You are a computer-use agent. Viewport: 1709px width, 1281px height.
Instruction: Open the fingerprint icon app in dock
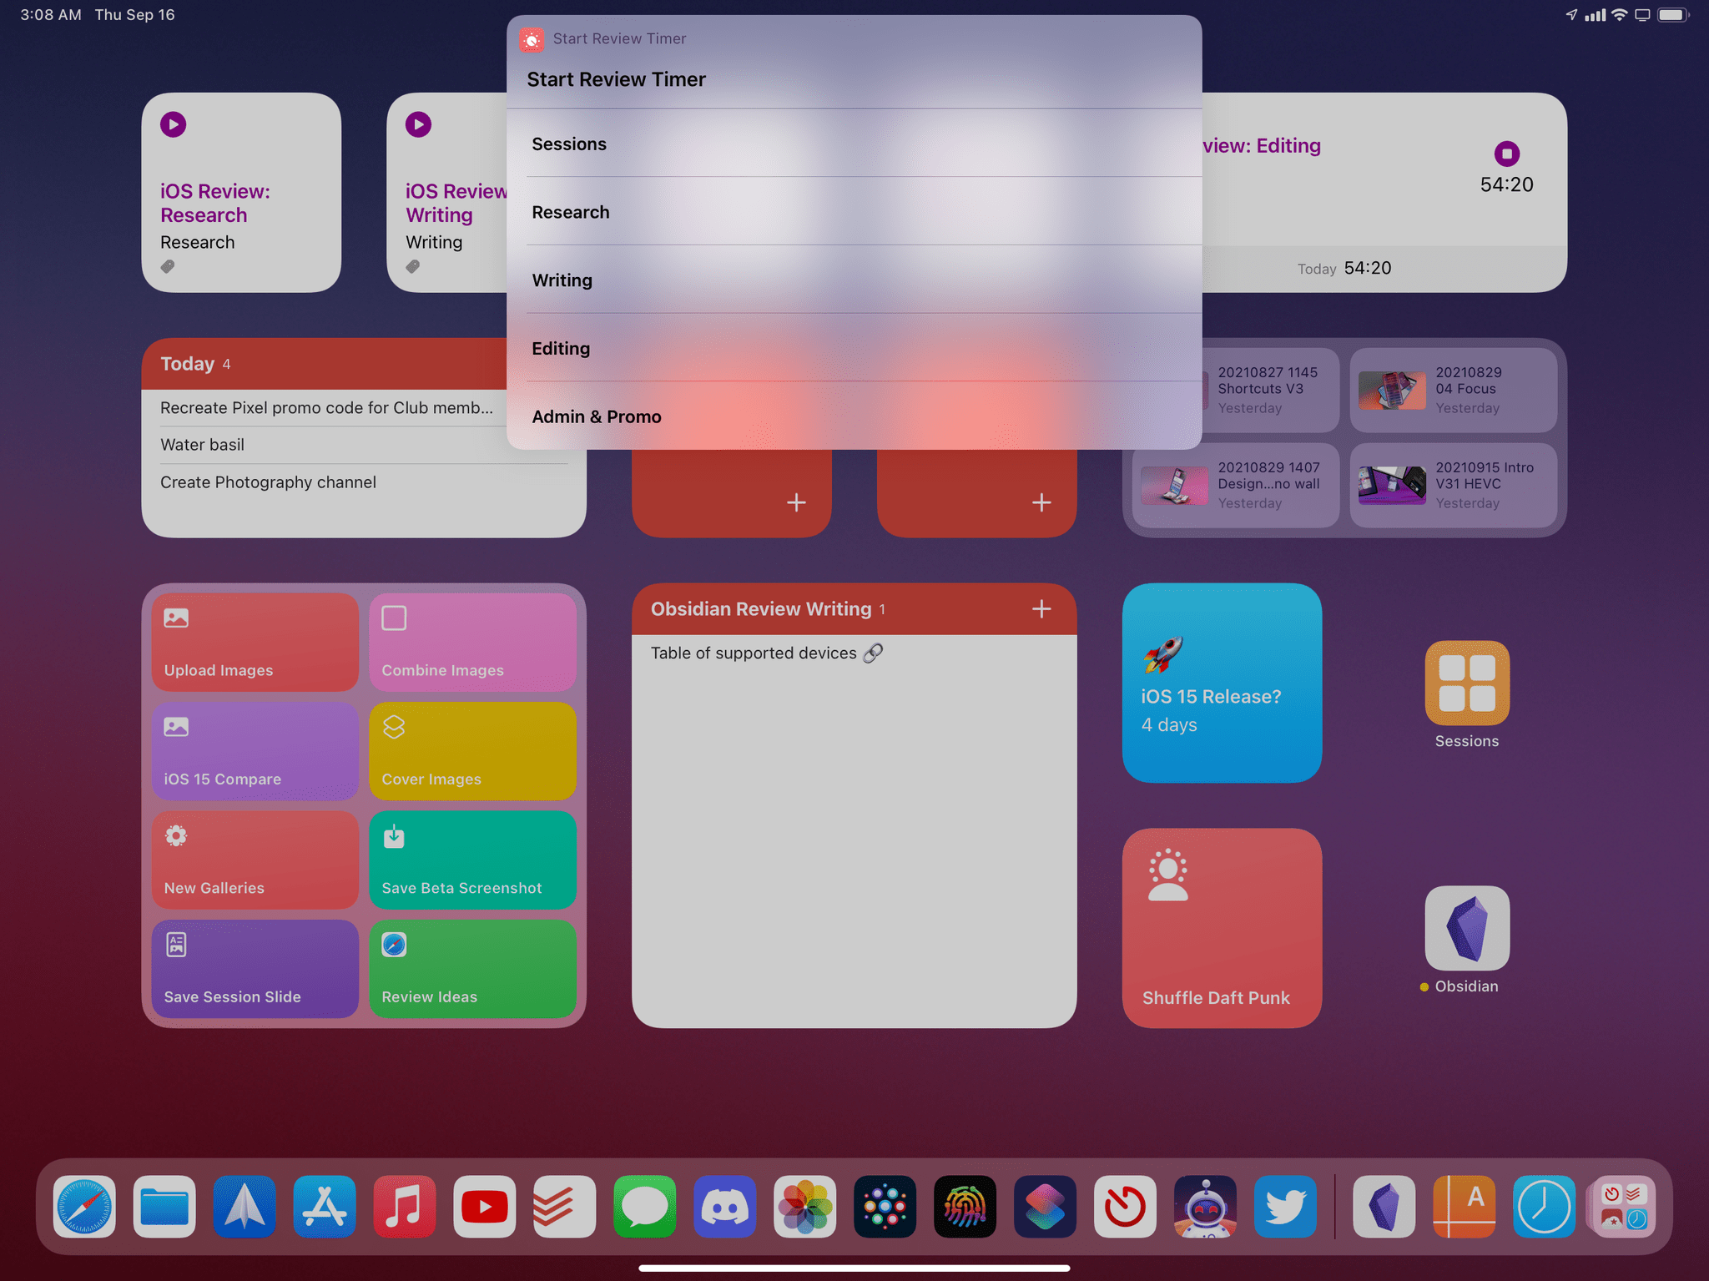pyautogui.click(x=965, y=1206)
